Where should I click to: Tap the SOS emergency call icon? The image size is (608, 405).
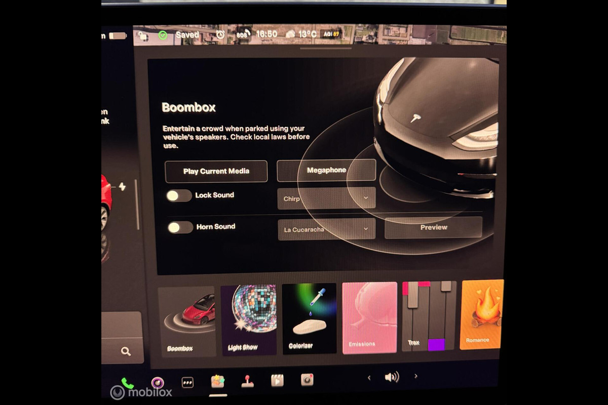point(243,34)
